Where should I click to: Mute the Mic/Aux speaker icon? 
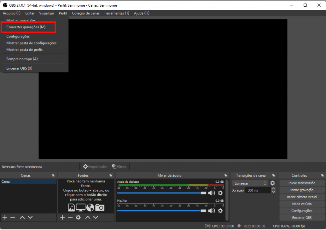tap(211, 211)
